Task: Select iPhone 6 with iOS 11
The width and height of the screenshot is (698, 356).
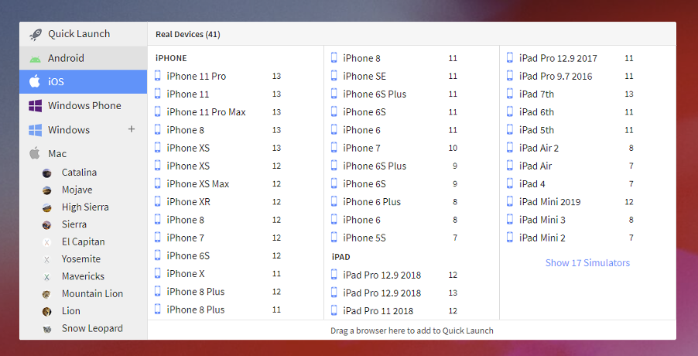Action: tap(395, 130)
